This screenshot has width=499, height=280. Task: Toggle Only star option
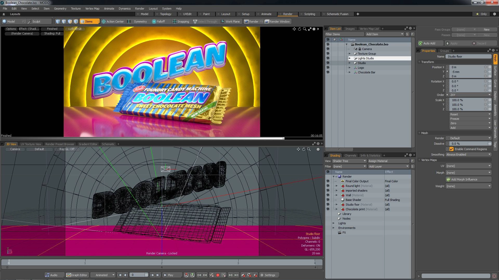coord(481,14)
